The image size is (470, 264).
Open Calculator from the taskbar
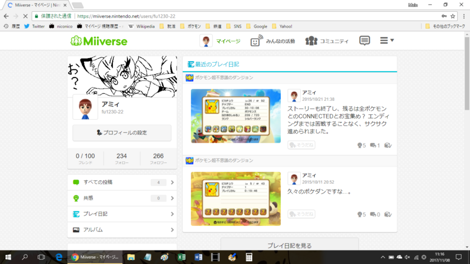249,257
